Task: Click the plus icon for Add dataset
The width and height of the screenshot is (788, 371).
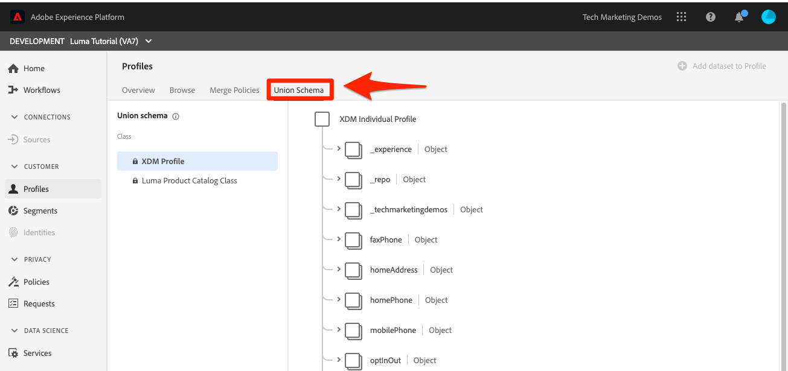Action: (682, 66)
